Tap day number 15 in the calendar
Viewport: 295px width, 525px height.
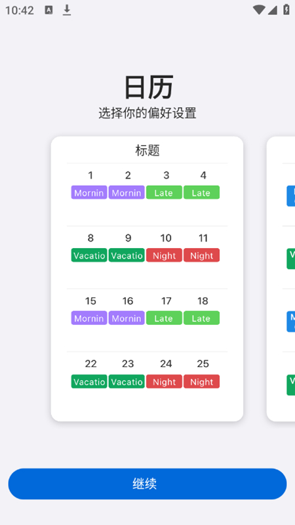[x=90, y=301]
